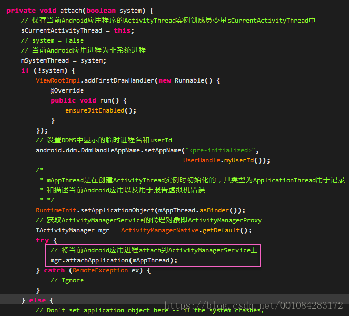Click the '// system = false' comment

click(52, 40)
